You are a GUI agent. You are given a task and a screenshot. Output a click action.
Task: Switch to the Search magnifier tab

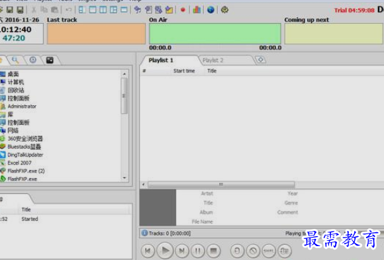[15, 60]
